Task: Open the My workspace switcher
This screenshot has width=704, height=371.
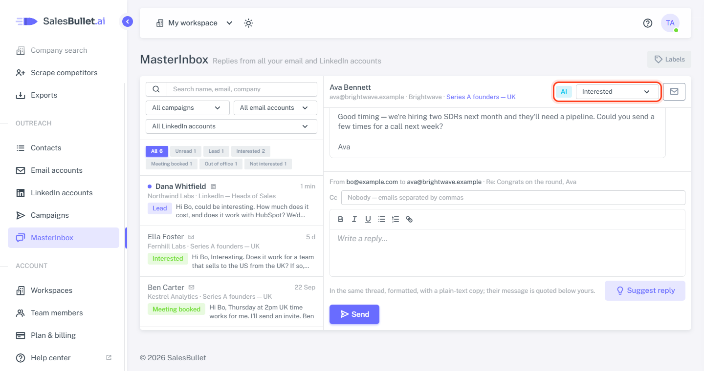Action: coord(194,23)
